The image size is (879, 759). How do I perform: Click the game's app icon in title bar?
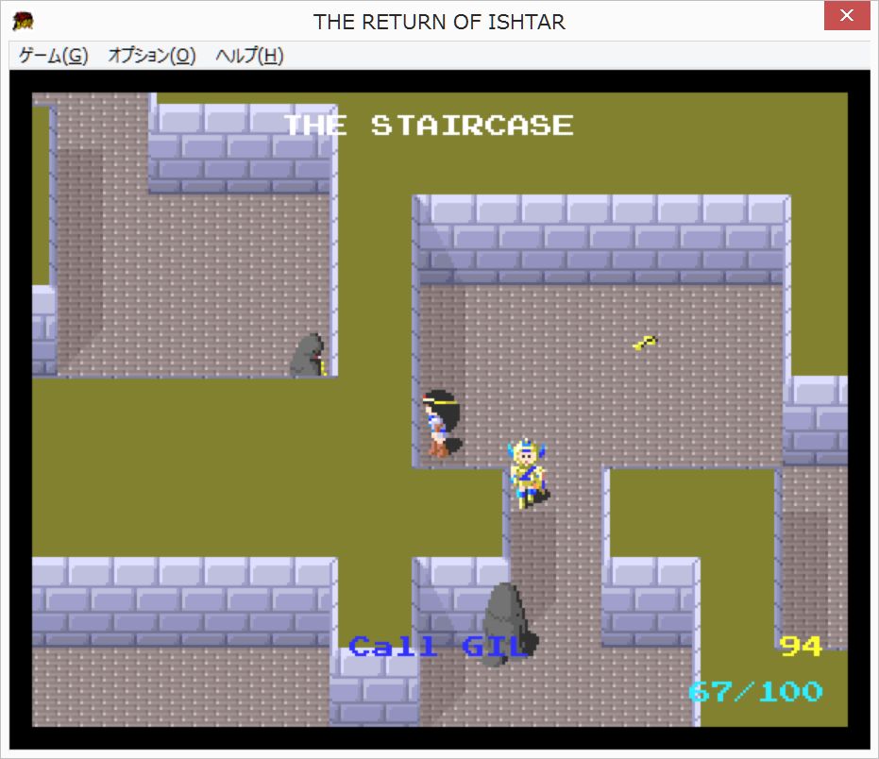(x=23, y=21)
